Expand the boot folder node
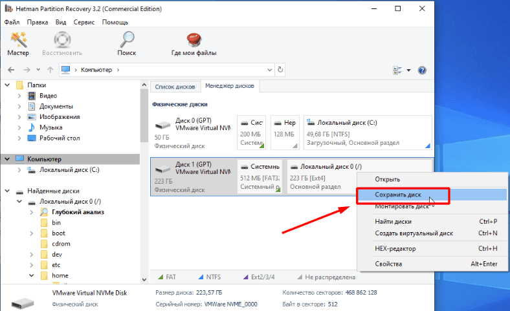This screenshot has height=311, width=510. (x=31, y=233)
